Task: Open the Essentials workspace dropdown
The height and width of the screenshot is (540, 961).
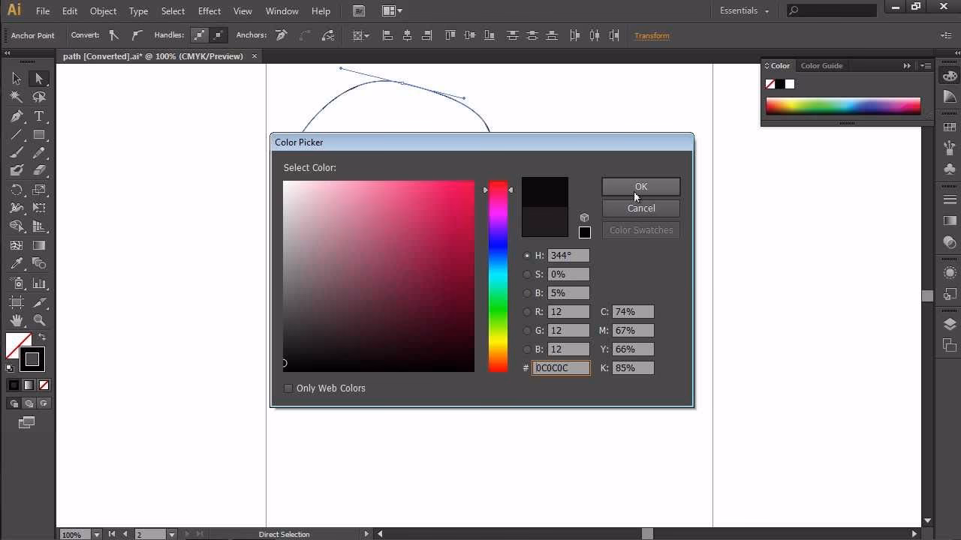Action: [x=743, y=10]
